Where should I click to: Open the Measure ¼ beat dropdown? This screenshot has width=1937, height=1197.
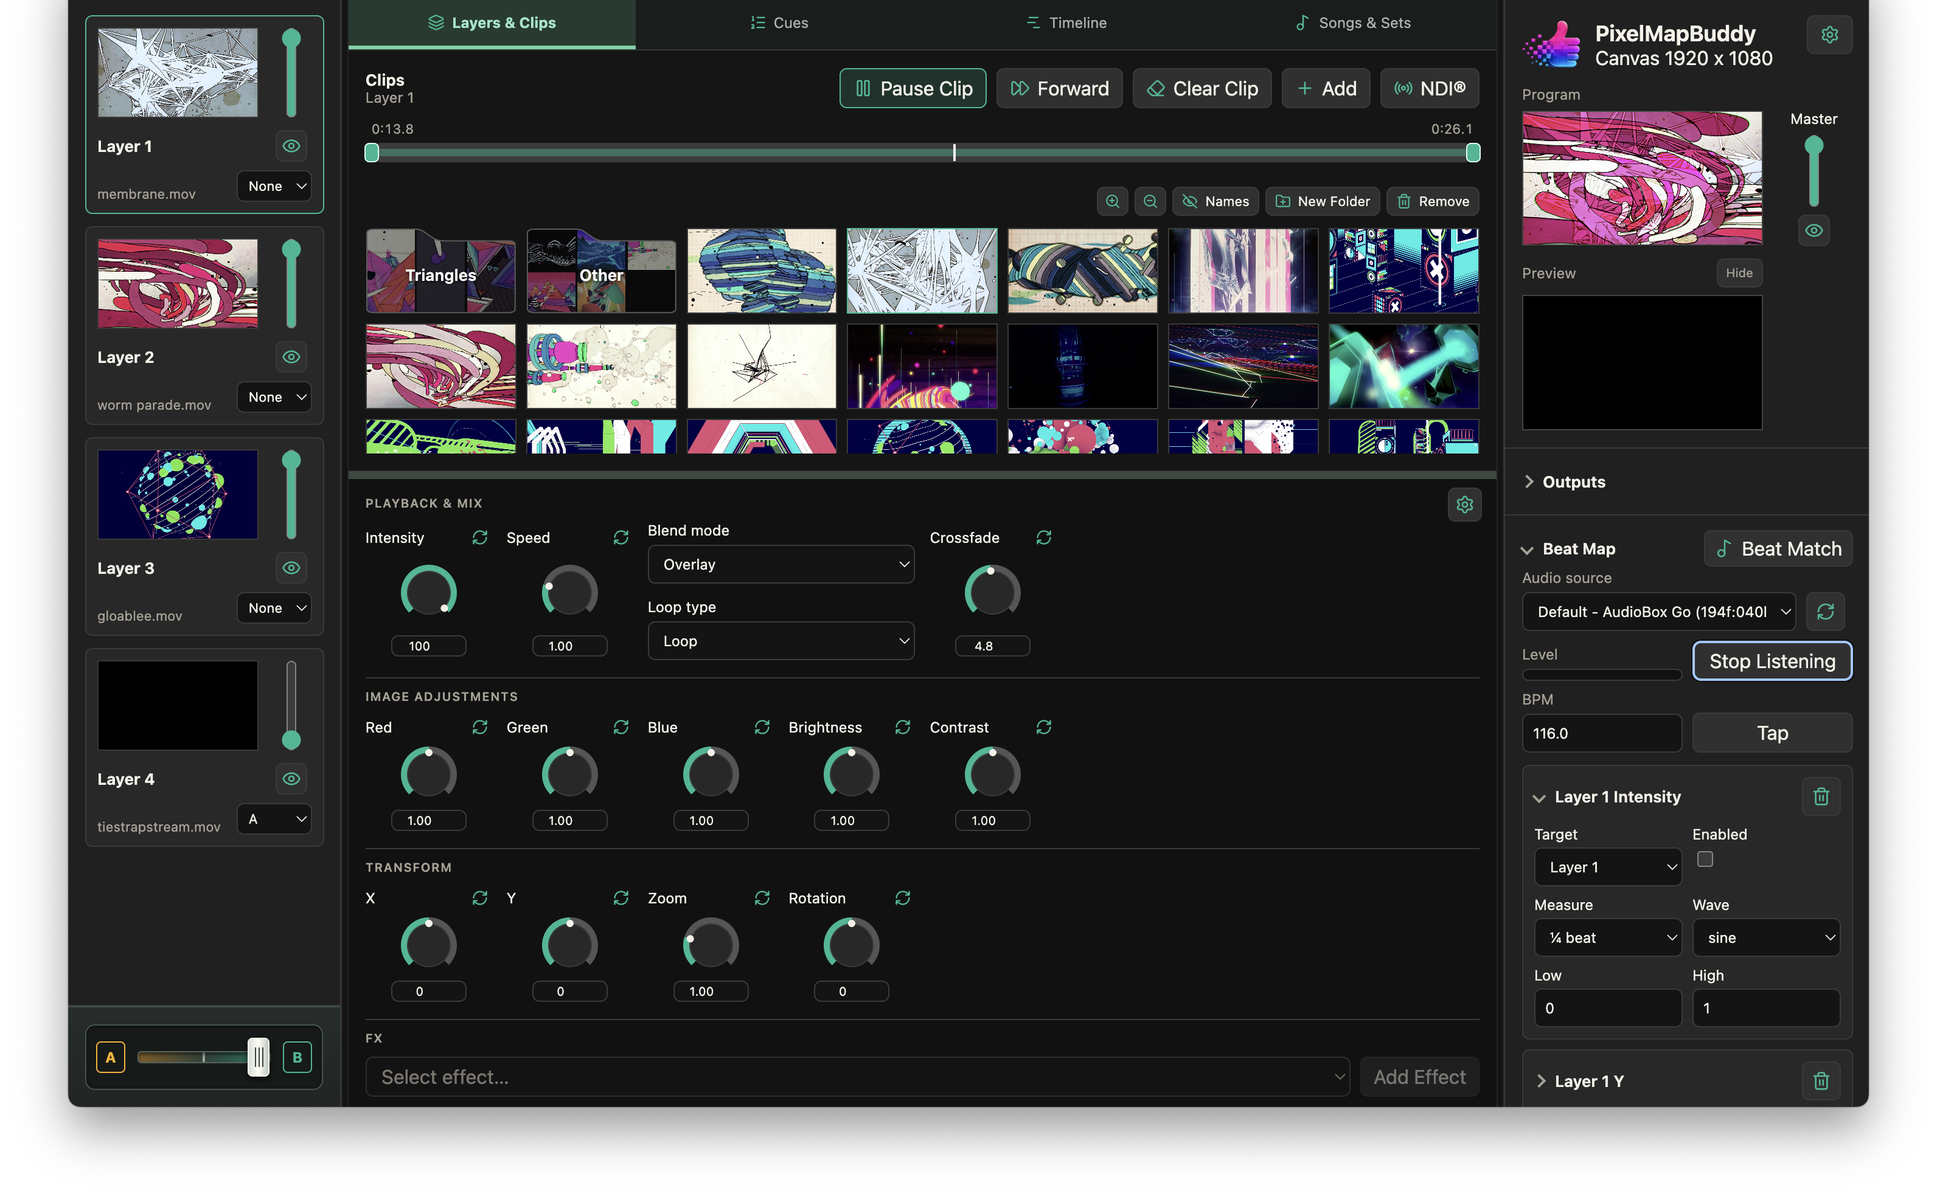1607,938
